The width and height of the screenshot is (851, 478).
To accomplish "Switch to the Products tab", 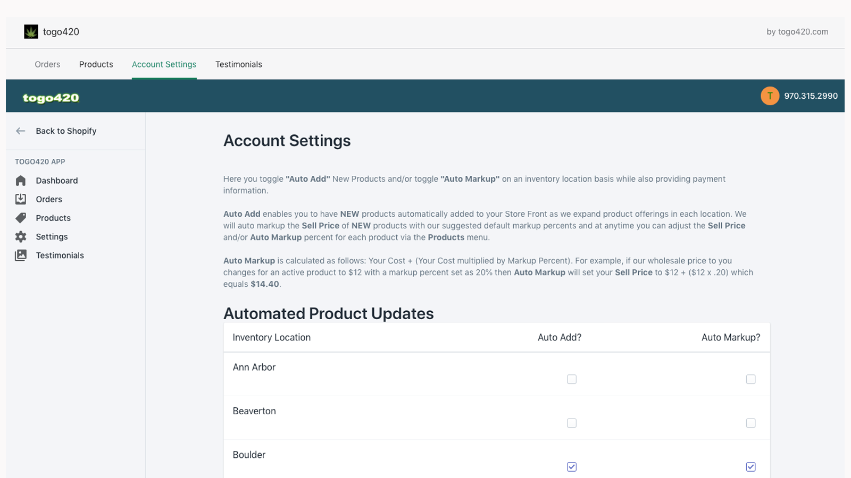I will [96, 64].
